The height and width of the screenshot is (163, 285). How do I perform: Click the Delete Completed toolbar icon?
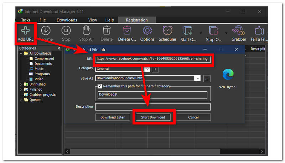coord(127,31)
